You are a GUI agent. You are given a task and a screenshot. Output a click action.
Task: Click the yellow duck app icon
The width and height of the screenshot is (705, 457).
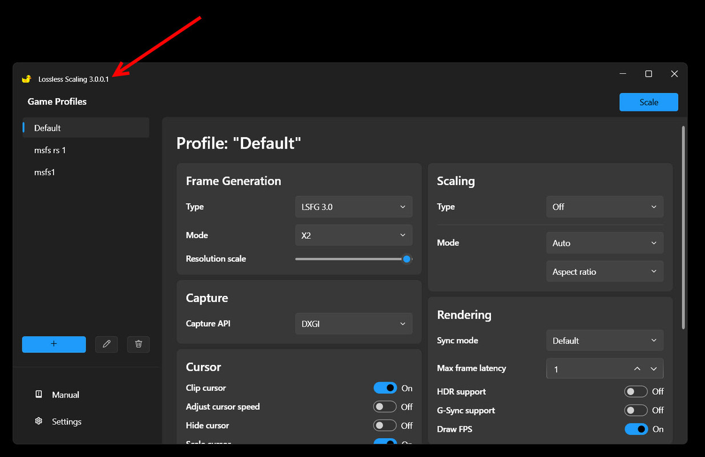(x=26, y=79)
